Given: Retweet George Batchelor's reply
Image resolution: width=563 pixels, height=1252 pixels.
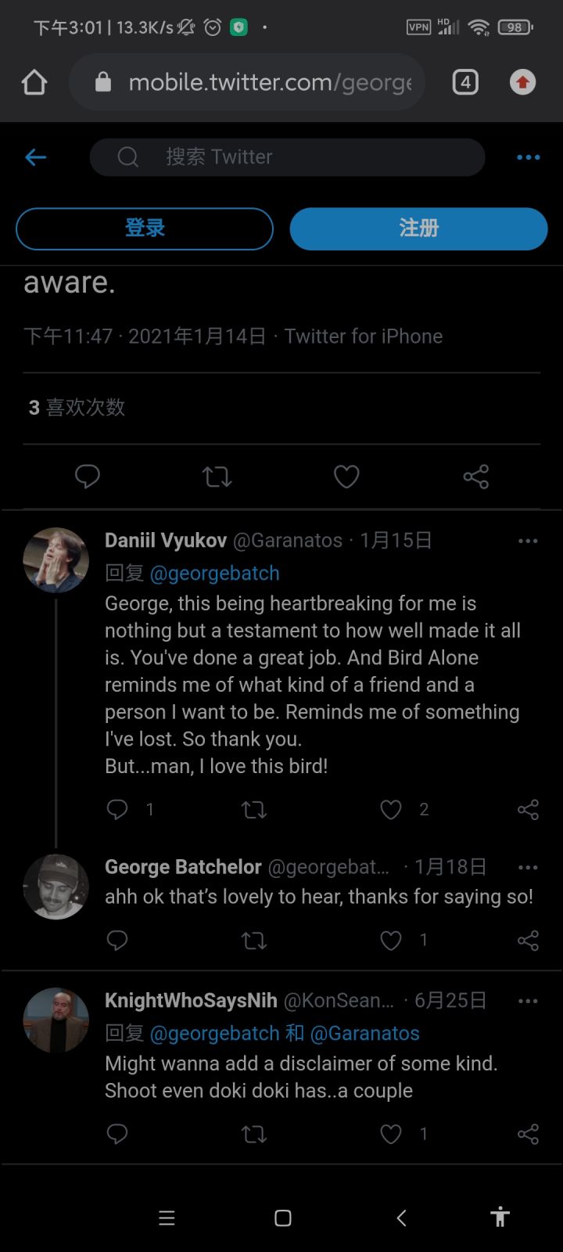Looking at the screenshot, I should point(254,940).
